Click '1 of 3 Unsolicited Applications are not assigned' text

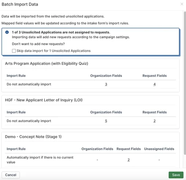coord(61,32)
